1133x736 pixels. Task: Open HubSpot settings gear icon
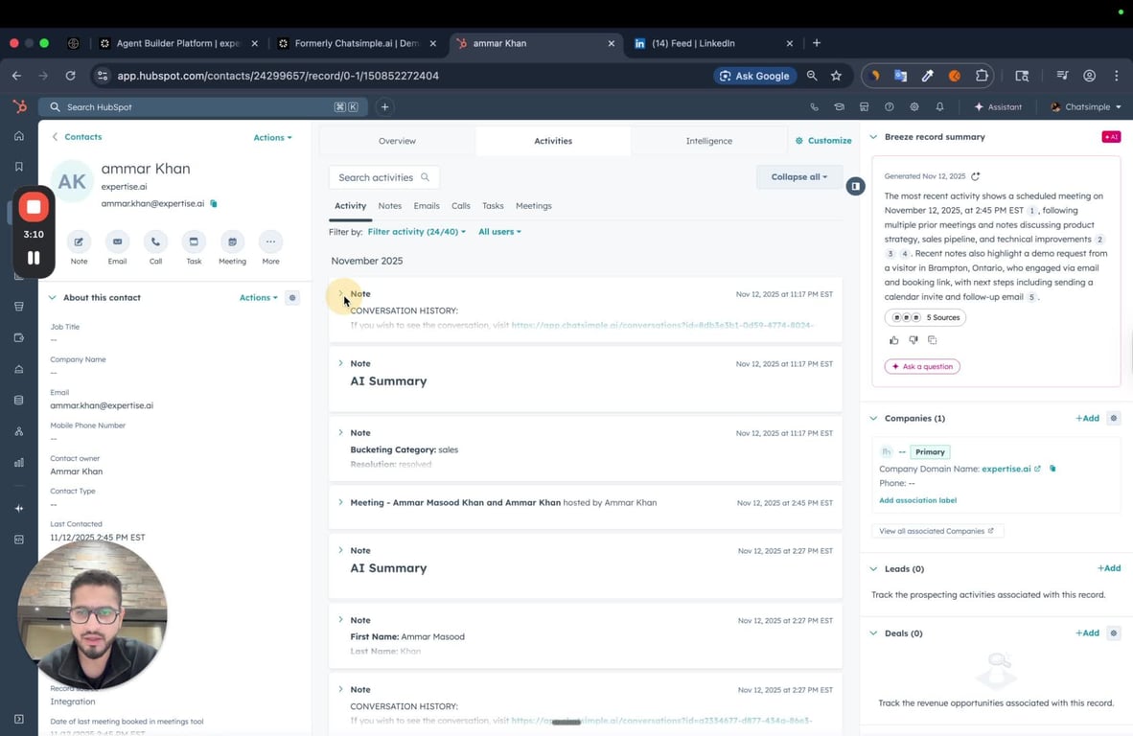coord(914,107)
